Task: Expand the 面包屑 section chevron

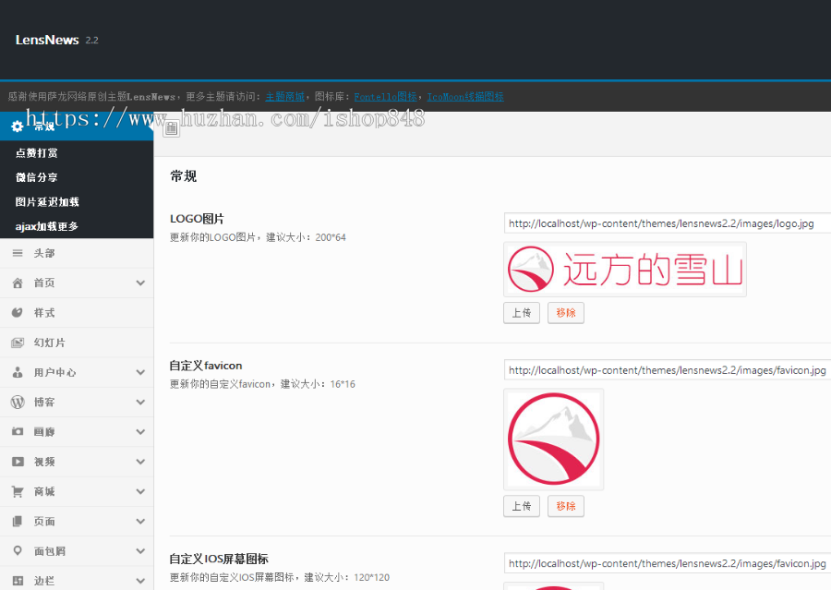Action: coord(140,551)
